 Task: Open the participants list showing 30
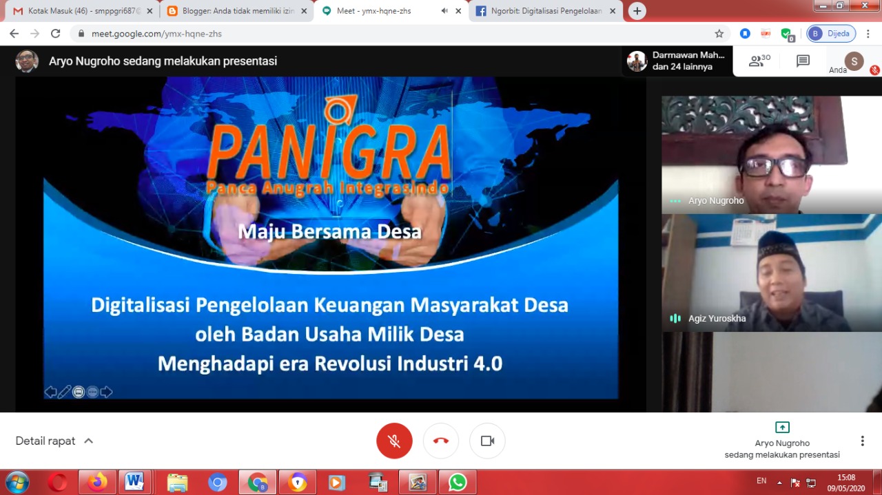coord(759,61)
